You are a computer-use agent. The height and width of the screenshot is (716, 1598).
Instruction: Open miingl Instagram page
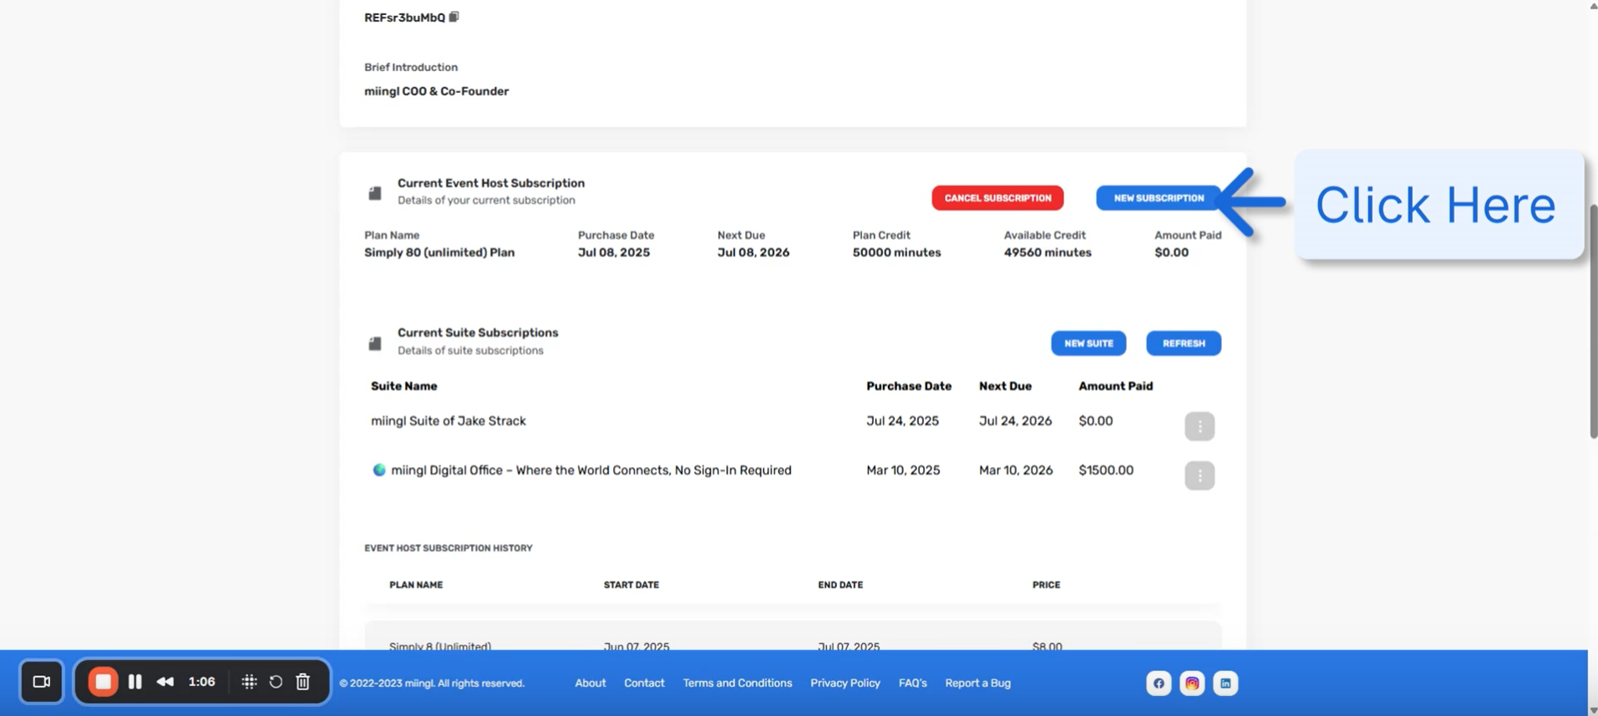click(x=1191, y=683)
